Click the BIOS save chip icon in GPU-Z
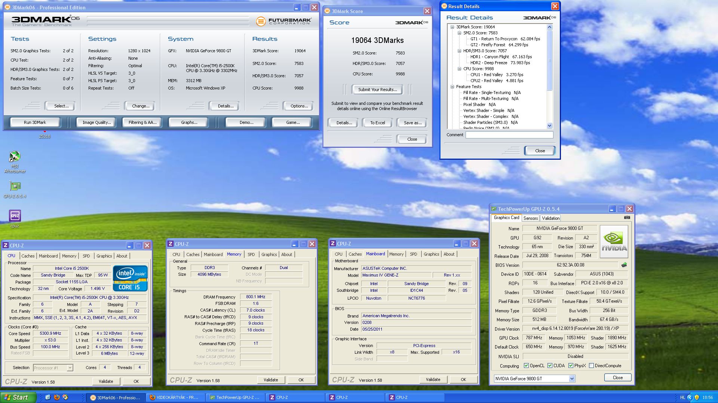718x403 pixels. coord(624,265)
